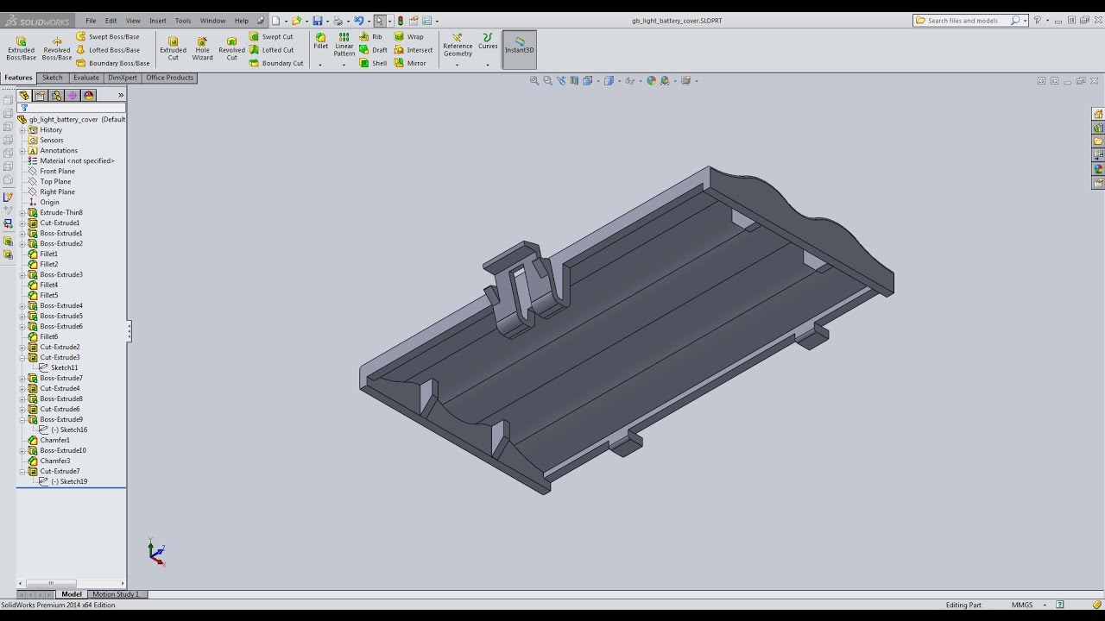
Task: Open the Curves dropdown arrow
Action: tap(488, 65)
